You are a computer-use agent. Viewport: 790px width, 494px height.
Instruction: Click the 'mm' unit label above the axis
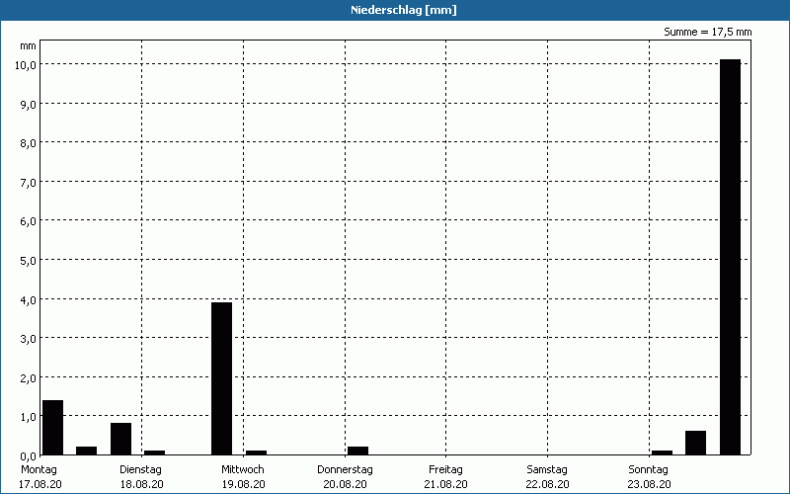click(29, 45)
